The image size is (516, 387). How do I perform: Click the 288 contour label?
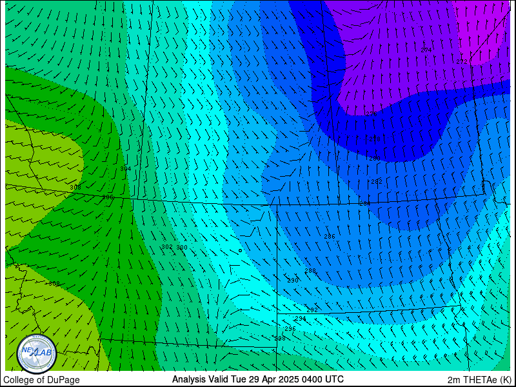310,270
